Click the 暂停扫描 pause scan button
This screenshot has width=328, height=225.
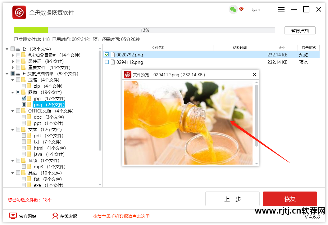click(300, 30)
